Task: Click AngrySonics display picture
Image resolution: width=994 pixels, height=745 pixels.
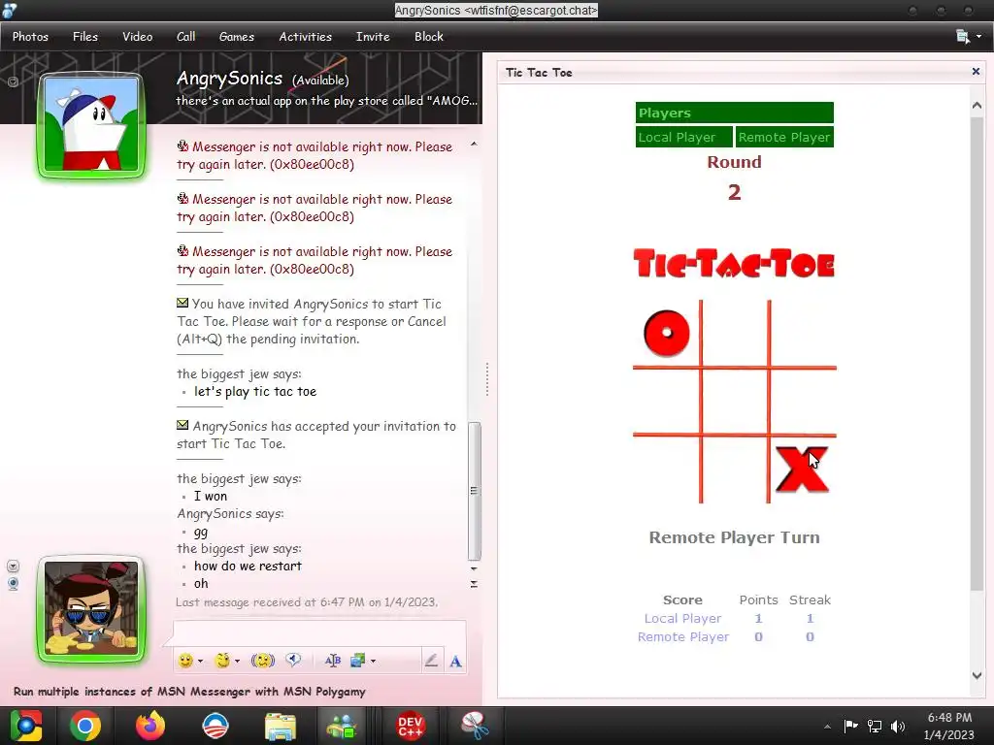Action: point(91,125)
